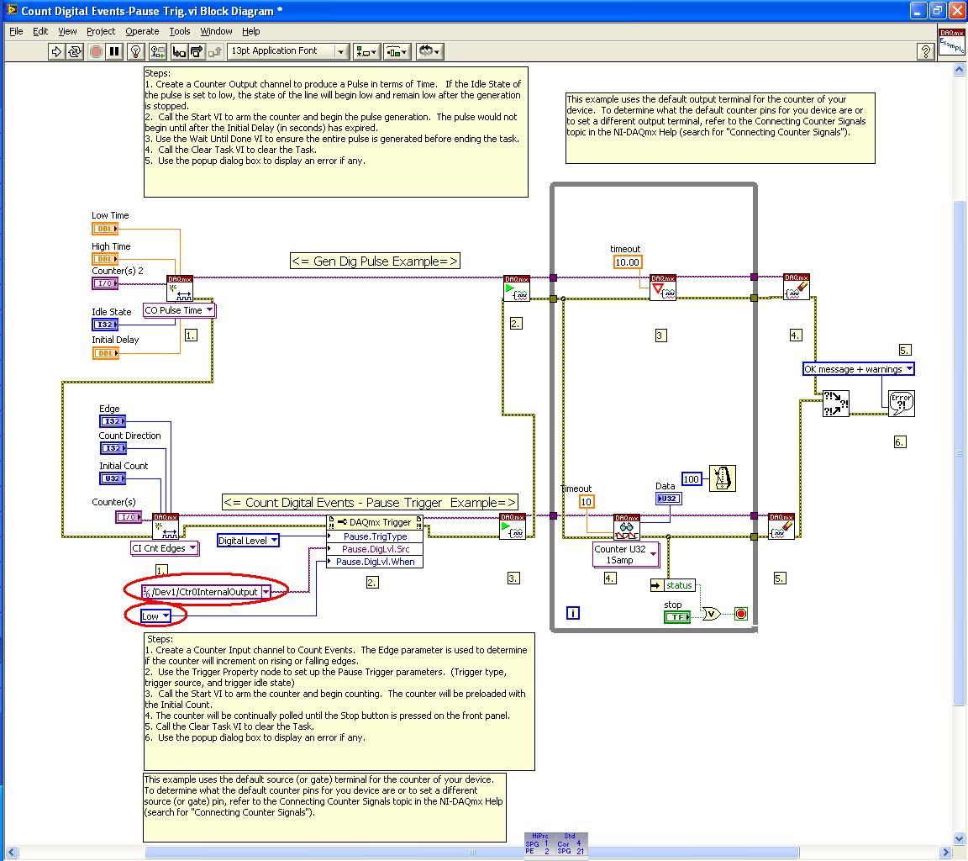This screenshot has height=861, width=968.
Task: Open the Reorder dropdown in toolbar
Action: (429, 51)
